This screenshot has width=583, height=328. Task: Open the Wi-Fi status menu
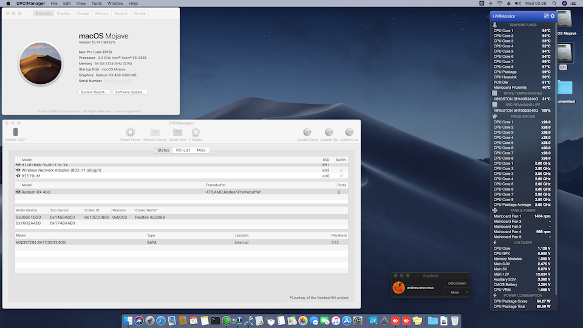click(499, 4)
